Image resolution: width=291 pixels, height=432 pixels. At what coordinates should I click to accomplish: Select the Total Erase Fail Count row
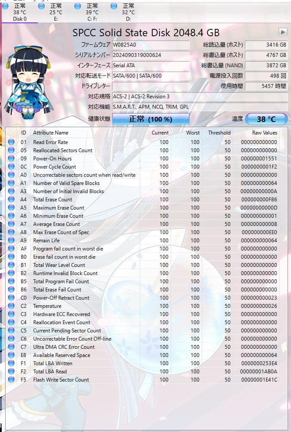142,290
